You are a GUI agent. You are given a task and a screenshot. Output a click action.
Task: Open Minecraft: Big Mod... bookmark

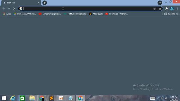coord(50,14)
